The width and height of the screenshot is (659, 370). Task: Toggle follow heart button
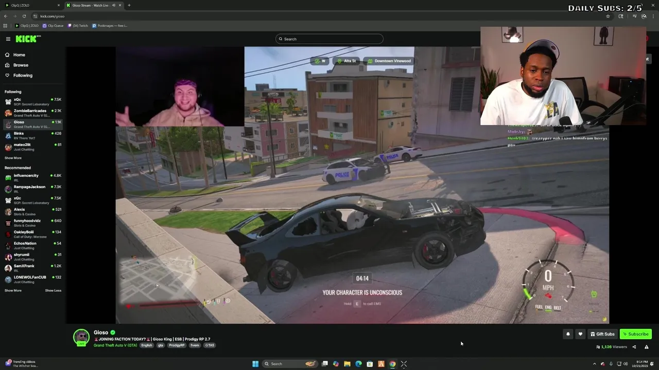tap(580, 334)
